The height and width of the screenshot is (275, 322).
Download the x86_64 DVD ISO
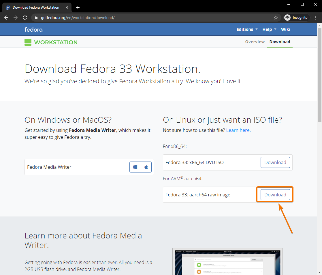tap(275, 162)
